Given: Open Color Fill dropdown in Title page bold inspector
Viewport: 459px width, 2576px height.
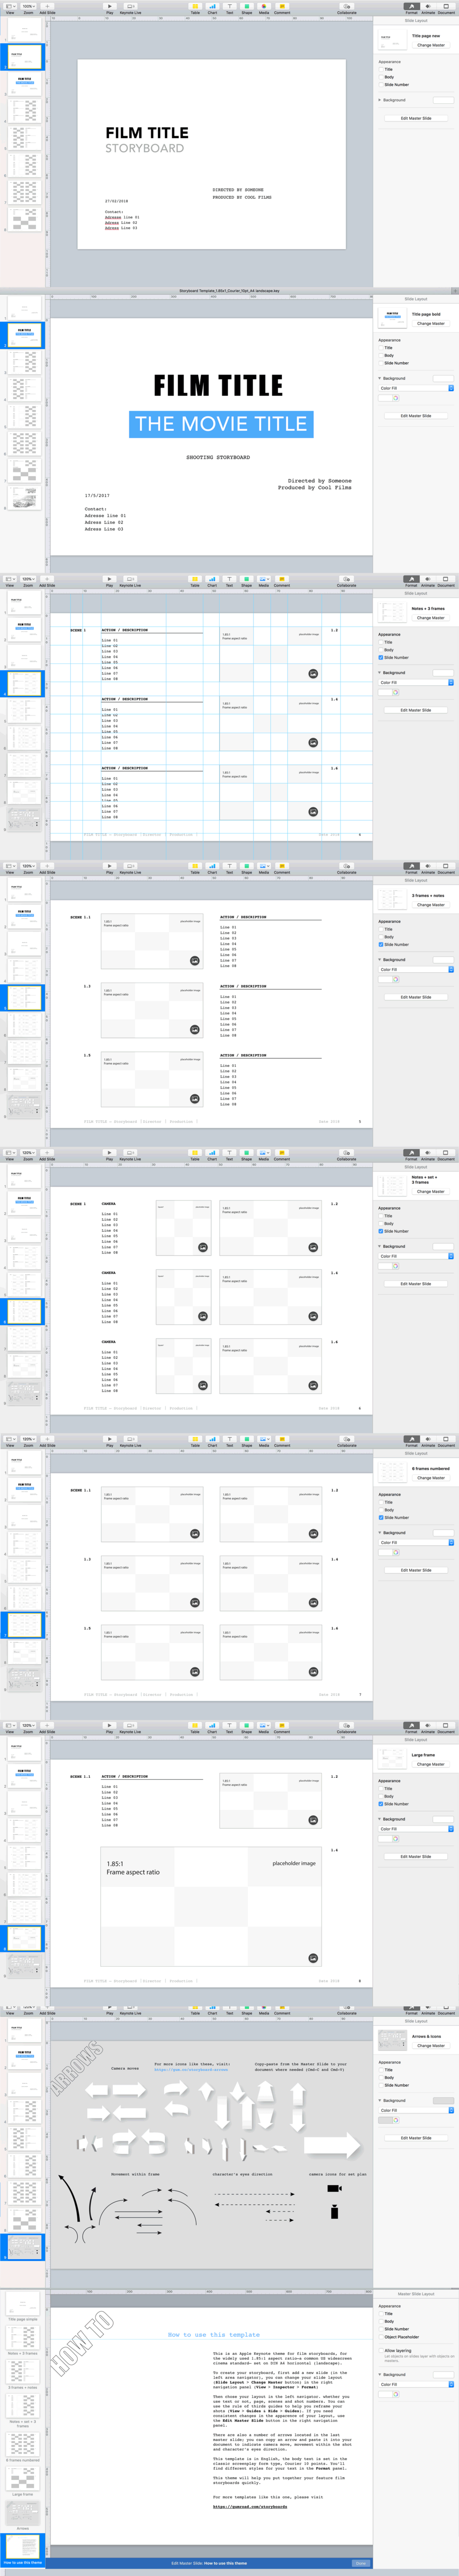Looking at the screenshot, I should tap(416, 388).
